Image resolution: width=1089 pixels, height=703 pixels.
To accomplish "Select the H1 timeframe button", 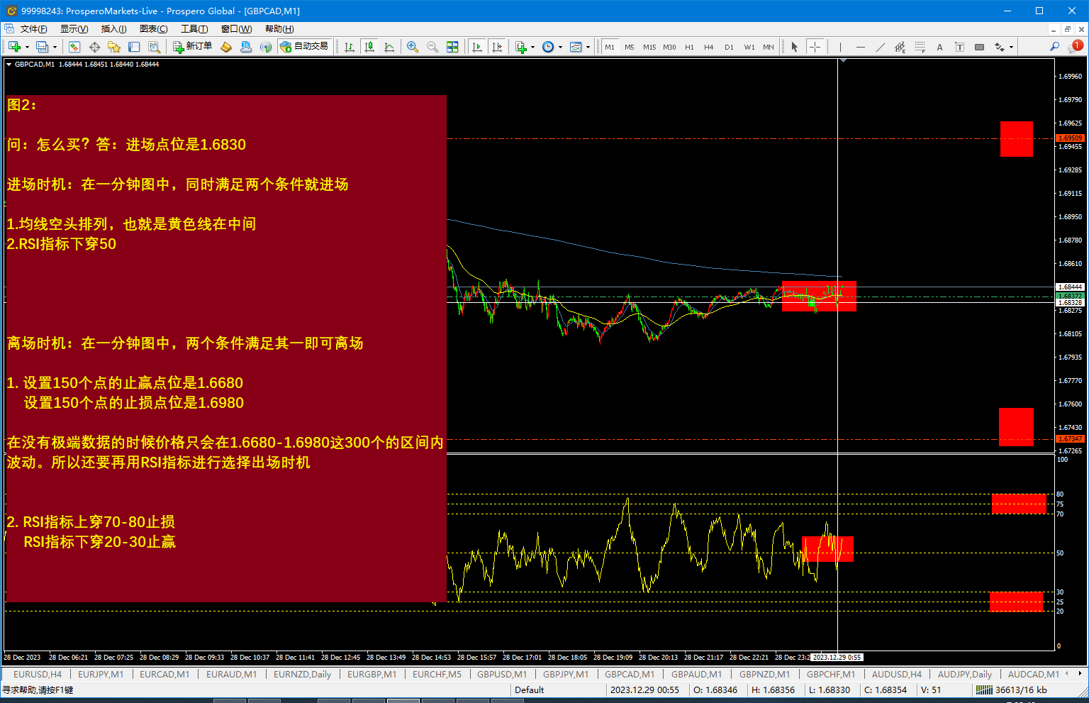I will (x=689, y=47).
